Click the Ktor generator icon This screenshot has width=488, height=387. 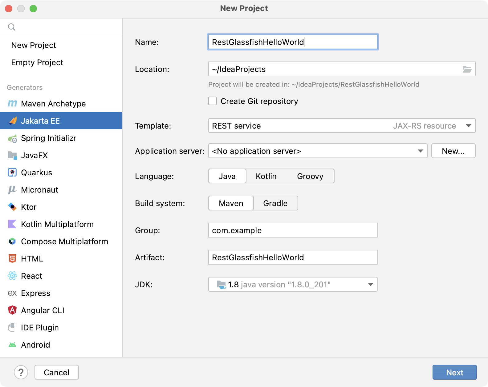click(12, 207)
